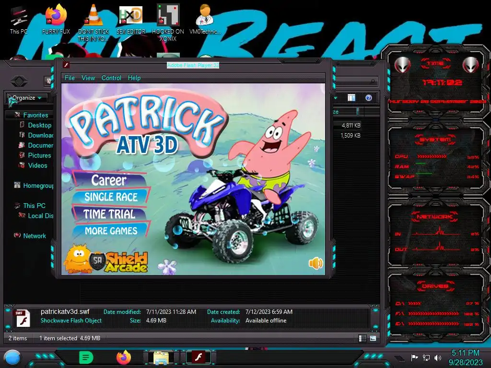Open the Flash Player Control menu

click(x=111, y=78)
